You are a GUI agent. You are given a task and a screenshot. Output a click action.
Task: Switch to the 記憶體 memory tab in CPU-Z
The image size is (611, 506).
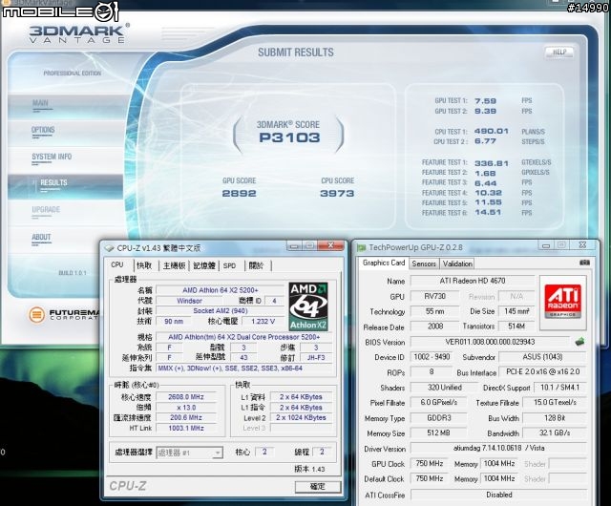204,265
